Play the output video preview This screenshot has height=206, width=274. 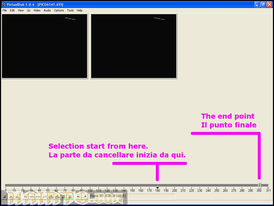tap(17, 196)
